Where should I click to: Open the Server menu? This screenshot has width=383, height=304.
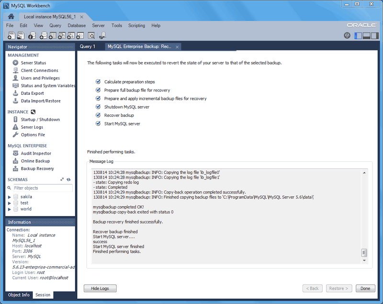(x=98, y=25)
